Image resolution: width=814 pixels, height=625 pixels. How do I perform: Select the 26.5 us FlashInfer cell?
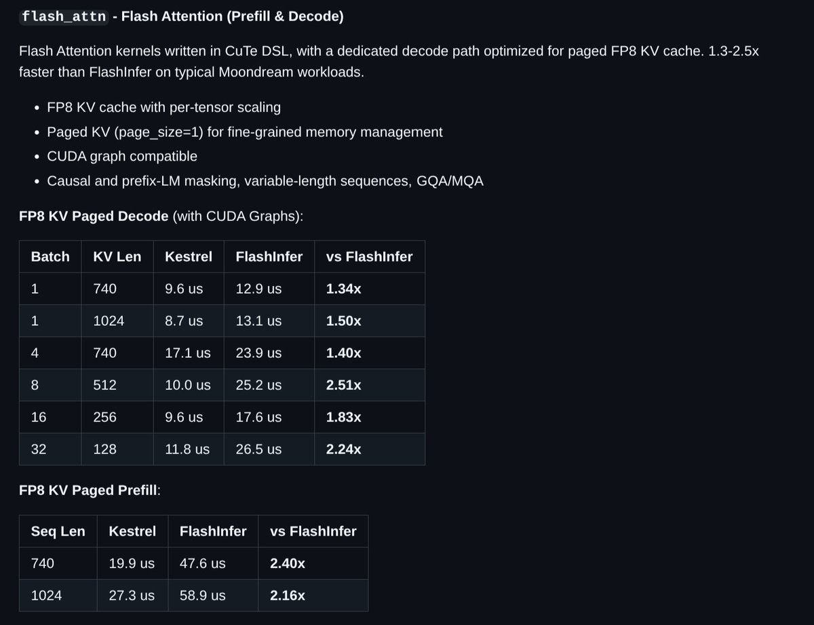[x=258, y=449]
